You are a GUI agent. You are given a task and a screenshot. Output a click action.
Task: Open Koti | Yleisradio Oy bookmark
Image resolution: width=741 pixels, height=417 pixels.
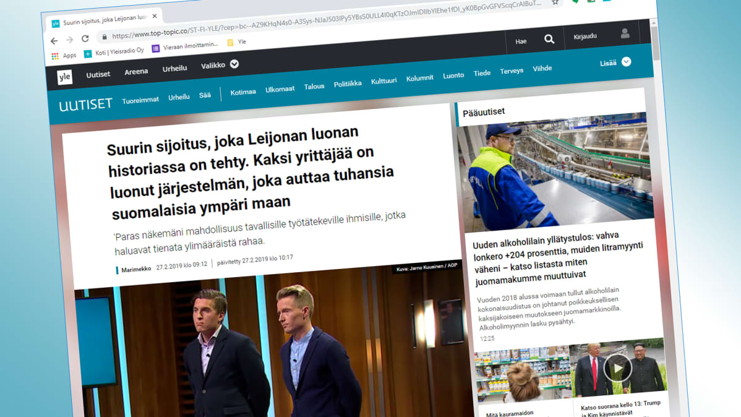tap(114, 51)
